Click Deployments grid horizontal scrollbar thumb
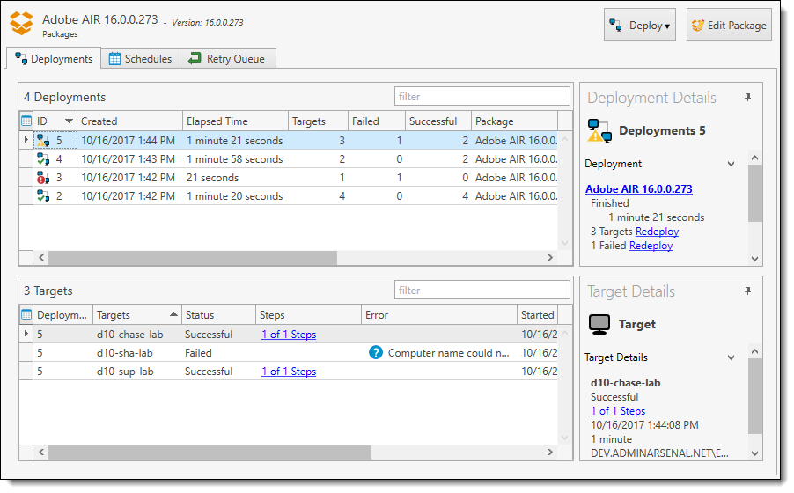 coord(193,257)
